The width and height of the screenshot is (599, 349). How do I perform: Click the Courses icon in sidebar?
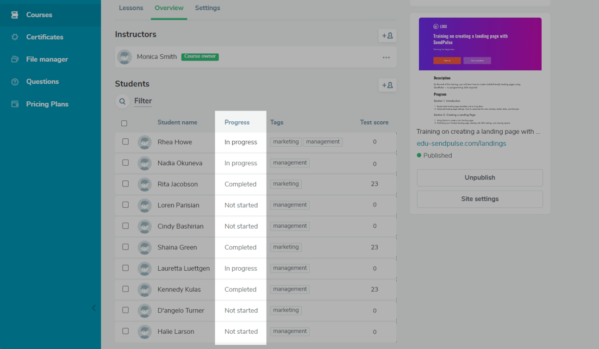coord(15,15)
